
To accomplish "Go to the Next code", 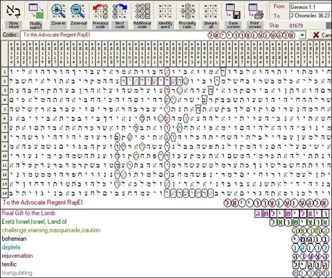I will click(x=120, y=11).
